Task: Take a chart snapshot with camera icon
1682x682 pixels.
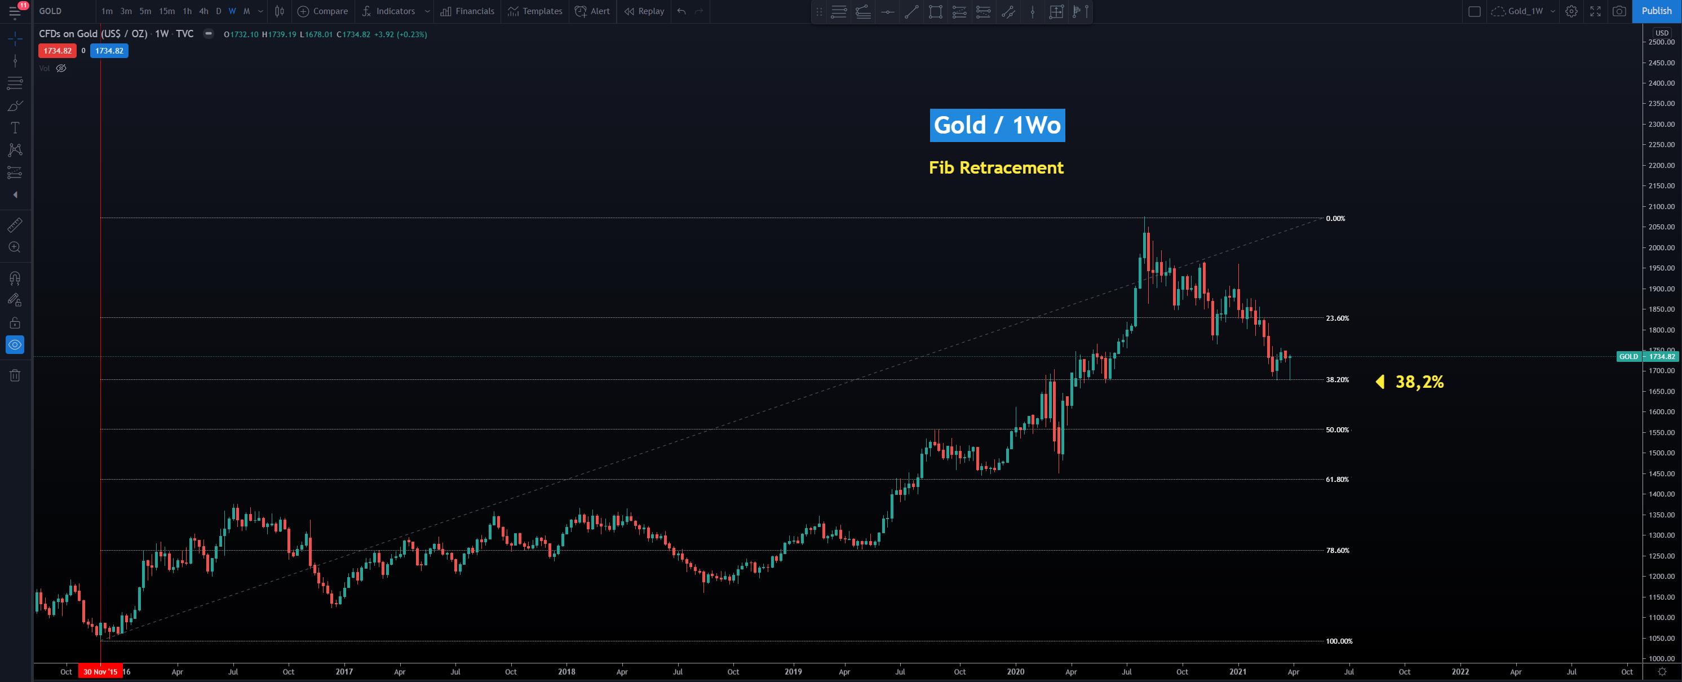Action: tap(1619, 11)
